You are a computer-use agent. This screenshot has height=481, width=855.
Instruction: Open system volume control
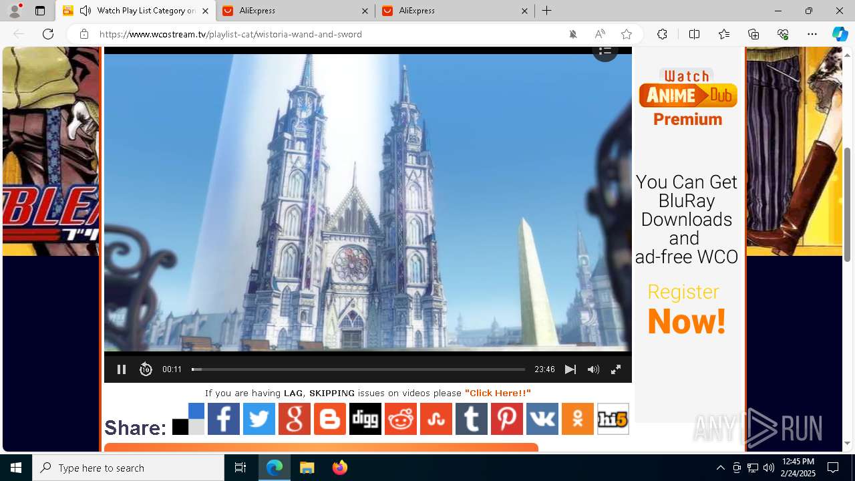click(768, 468)
